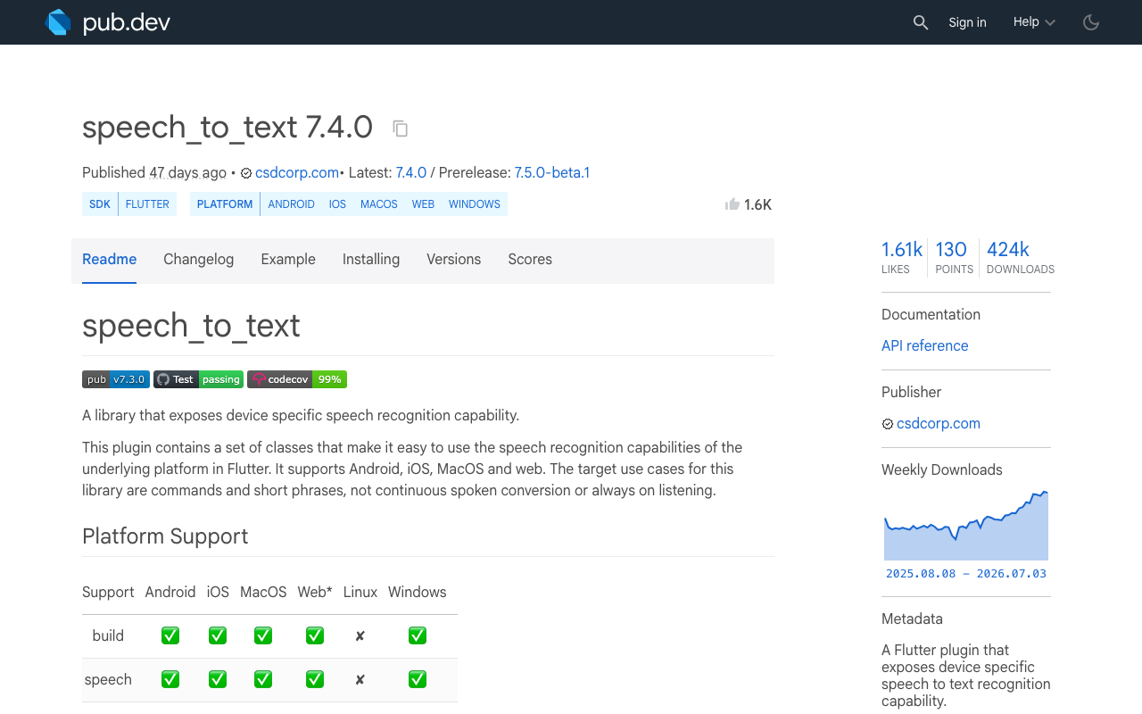1142x714 pixels.
Task: Click the SDK tag label
Action: [x=100, y=204]
